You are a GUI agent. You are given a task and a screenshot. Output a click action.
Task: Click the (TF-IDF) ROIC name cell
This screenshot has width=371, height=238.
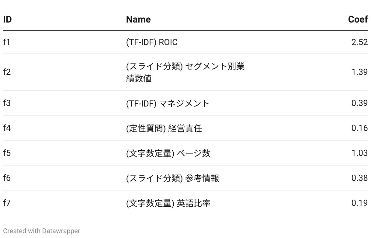coord(152,42)
